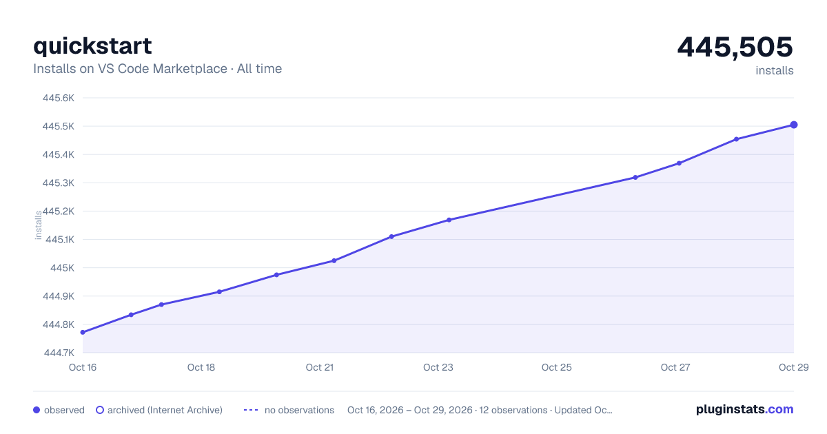Click the 445.6K y-axis label

pos(59,98)
